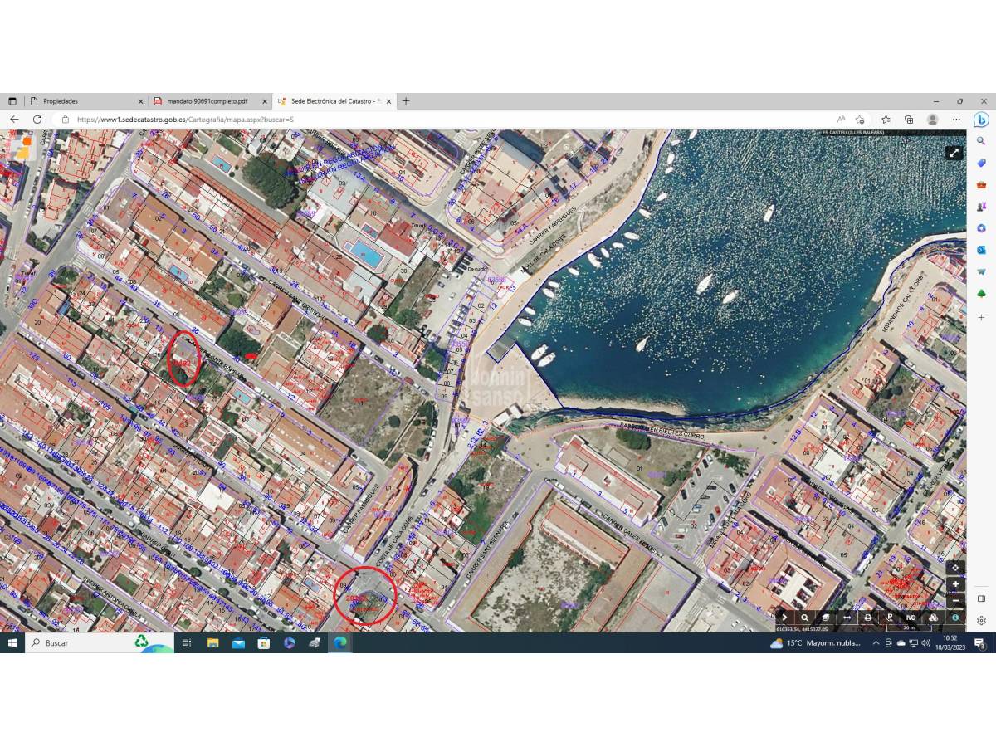Show hidden system tray icons

(876, 643)
